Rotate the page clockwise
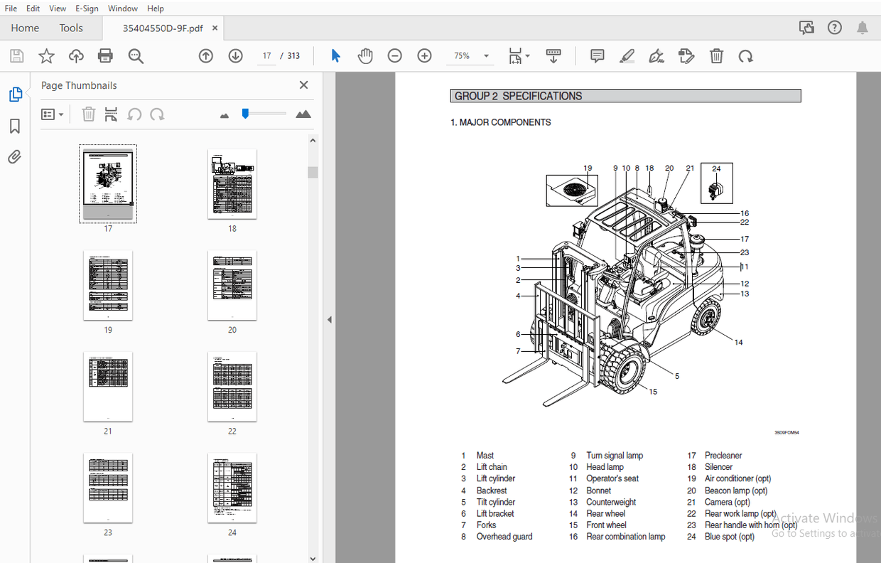Image resolution: width=881 pixels, height=563 pixels. pos(746,55)
